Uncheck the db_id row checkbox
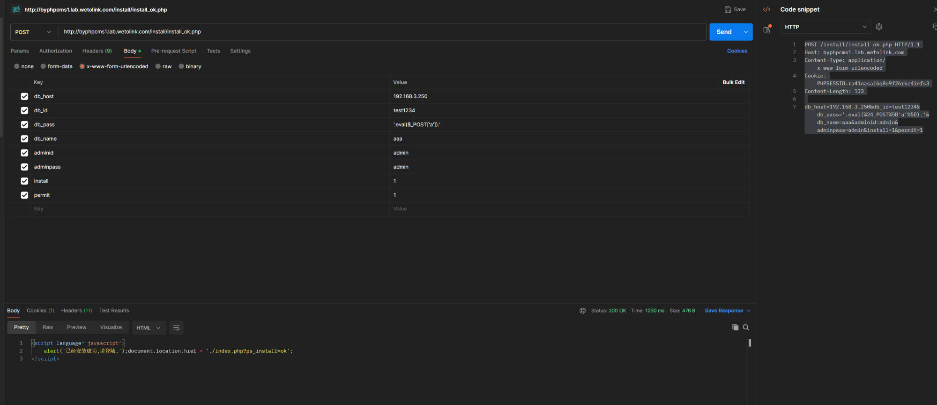Viewport: 937px width, 405px height. pyautogui.click(x=24, y=110)
